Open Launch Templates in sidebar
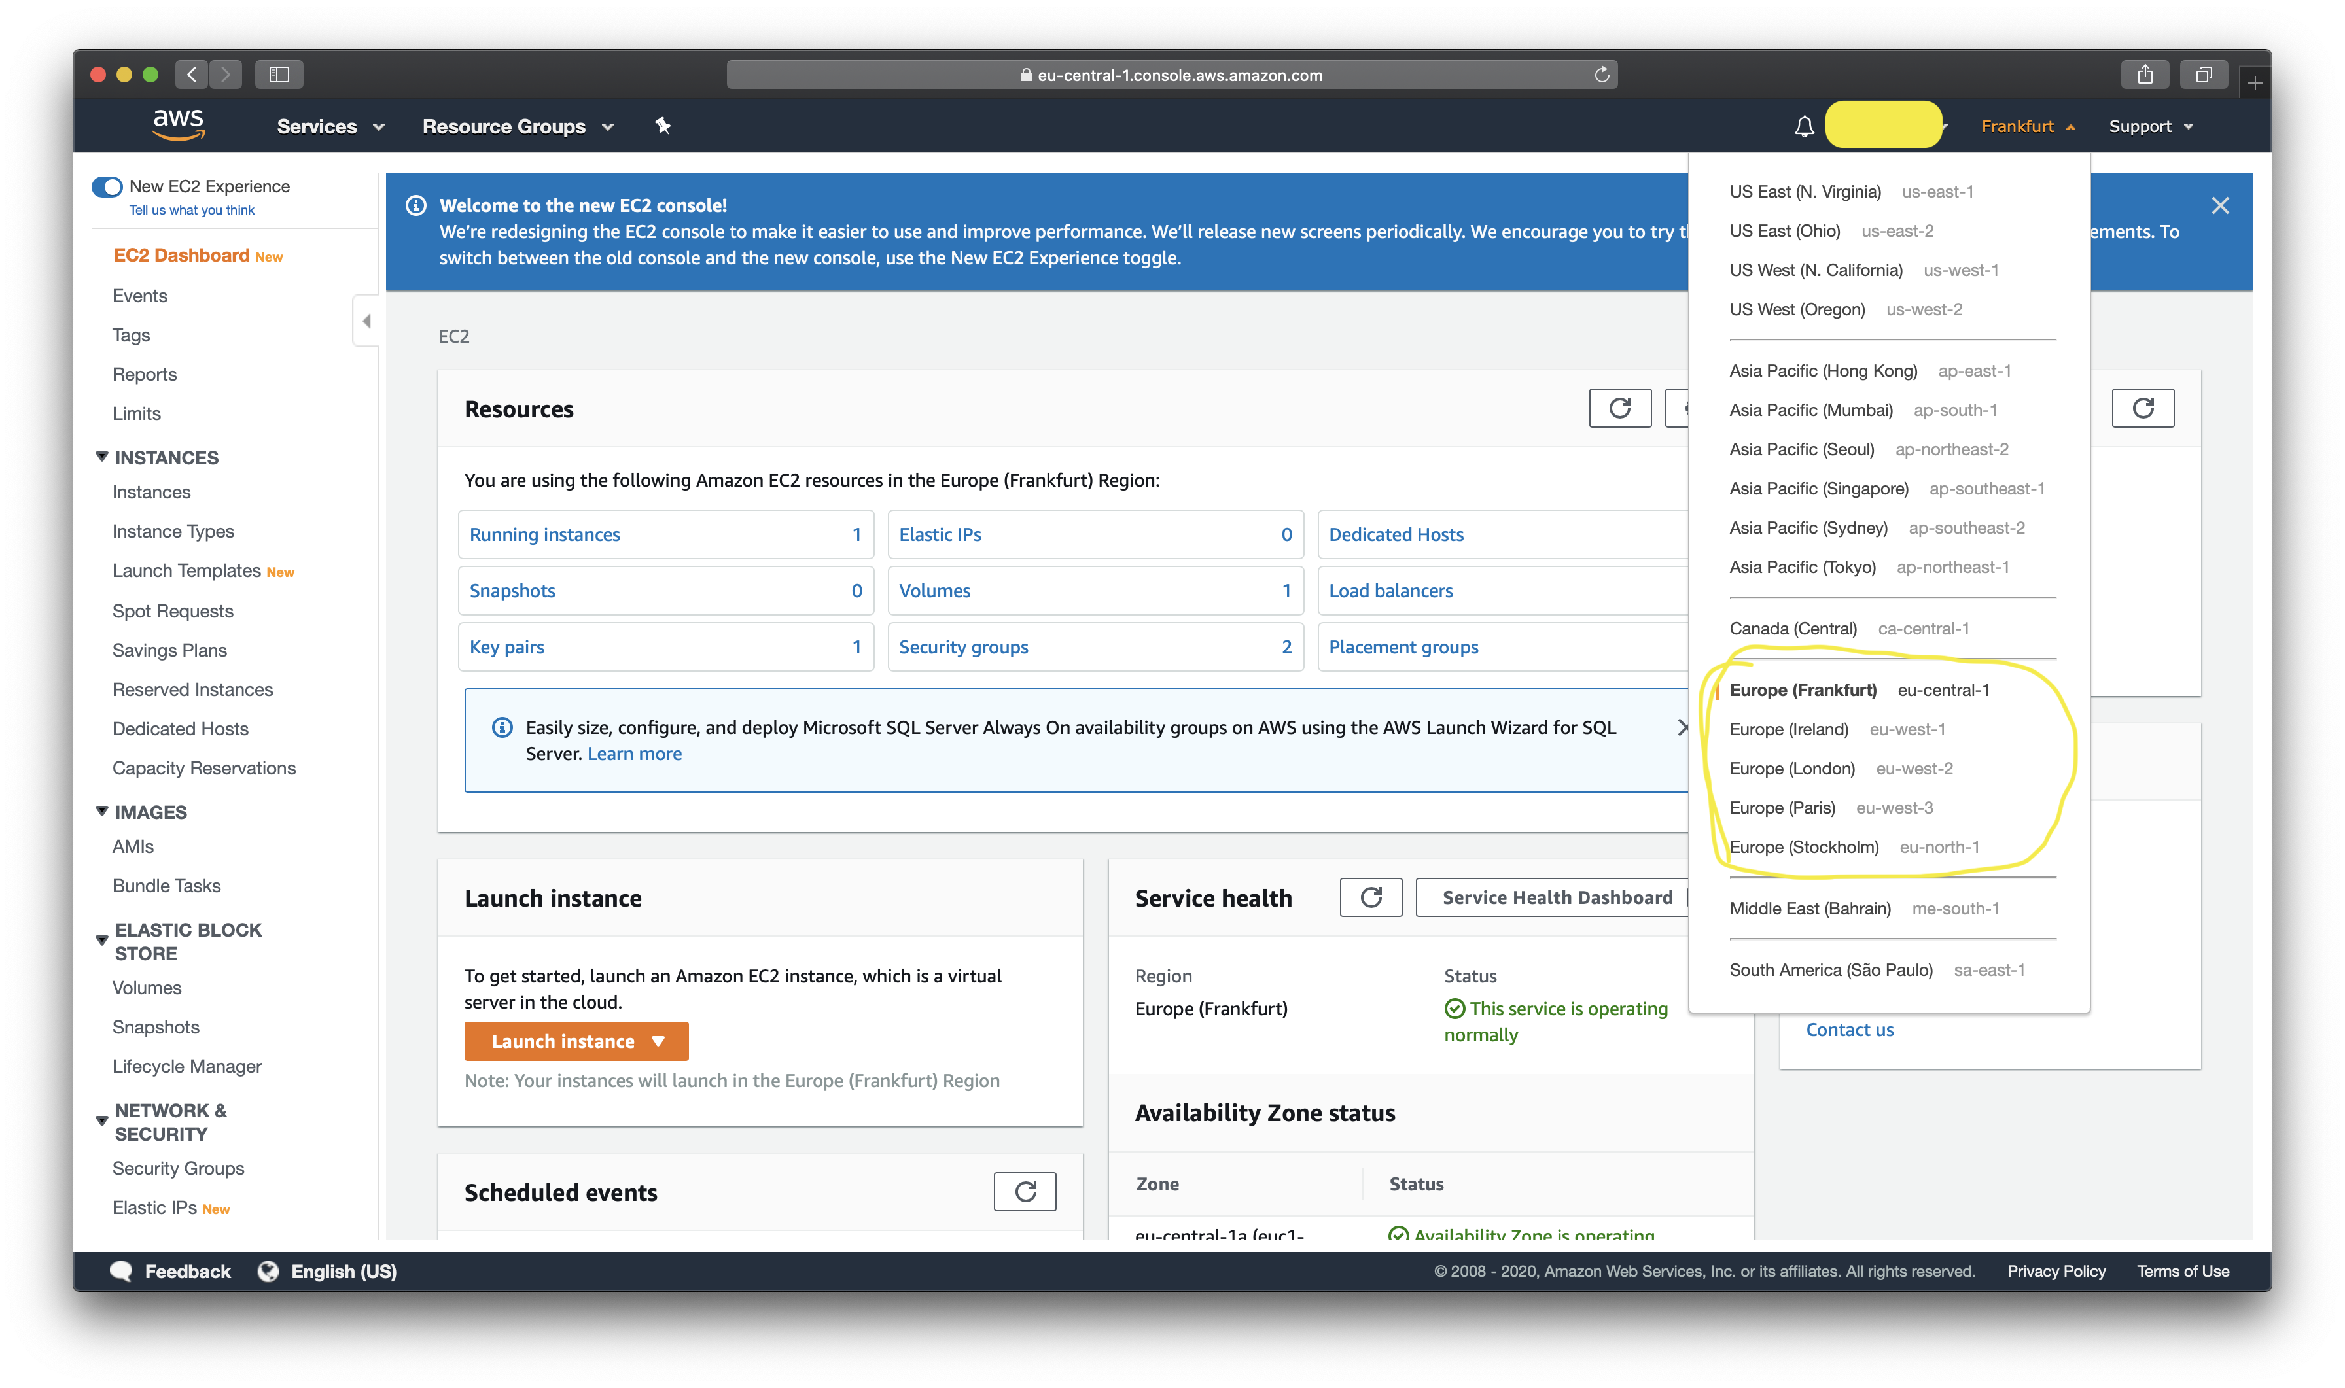The width and height of the screenshot is (2345, 1388). 186,570
